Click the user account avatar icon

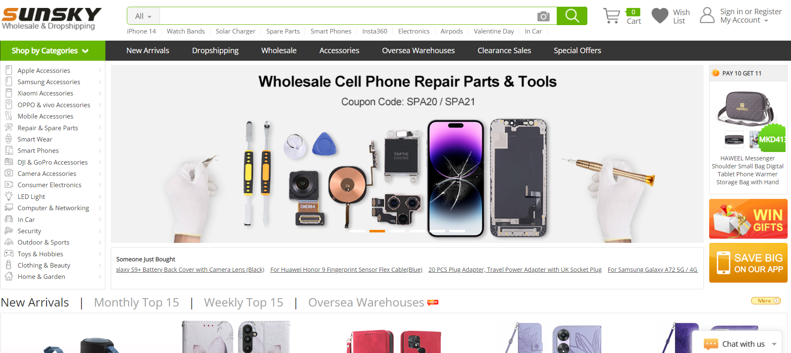[x=707, y=15]
